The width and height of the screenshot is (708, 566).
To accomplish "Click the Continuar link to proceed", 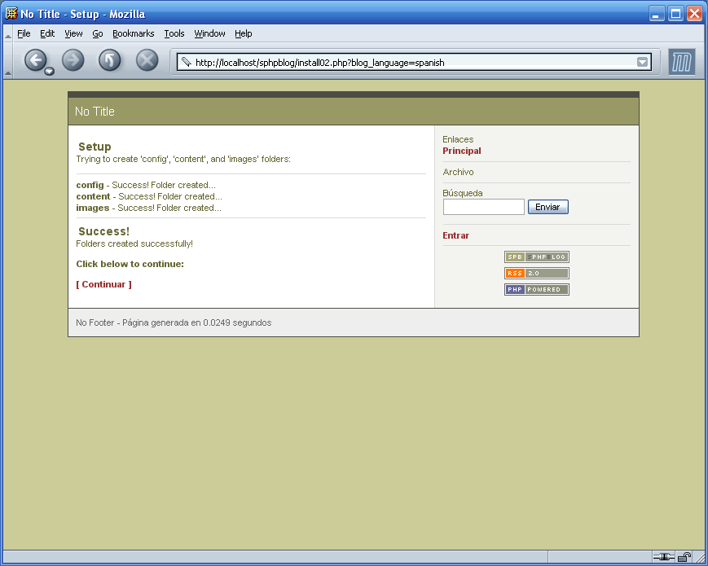I will [x=103, y=284].
